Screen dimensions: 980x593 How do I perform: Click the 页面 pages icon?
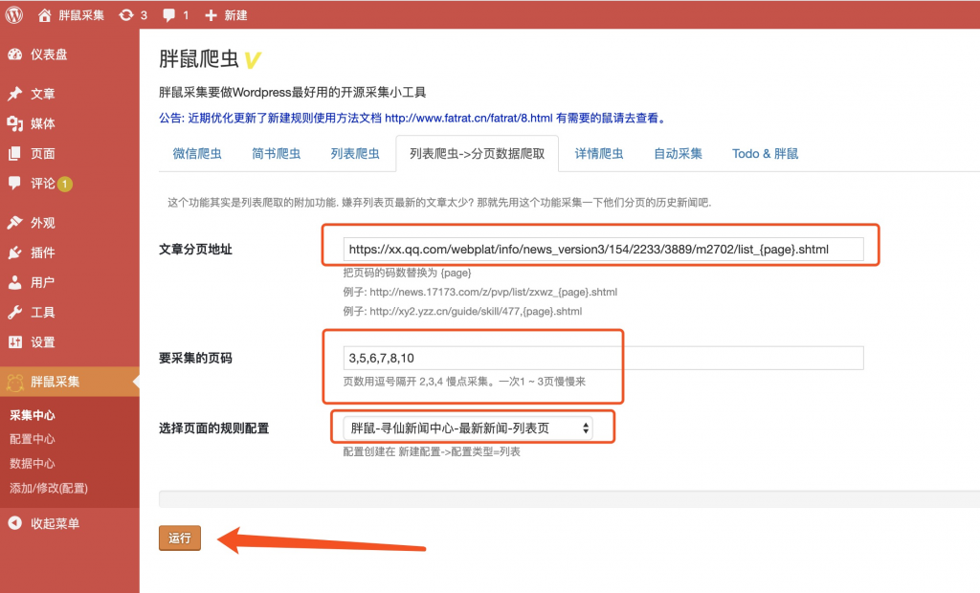pyautogui.click(x=15, y=154)
